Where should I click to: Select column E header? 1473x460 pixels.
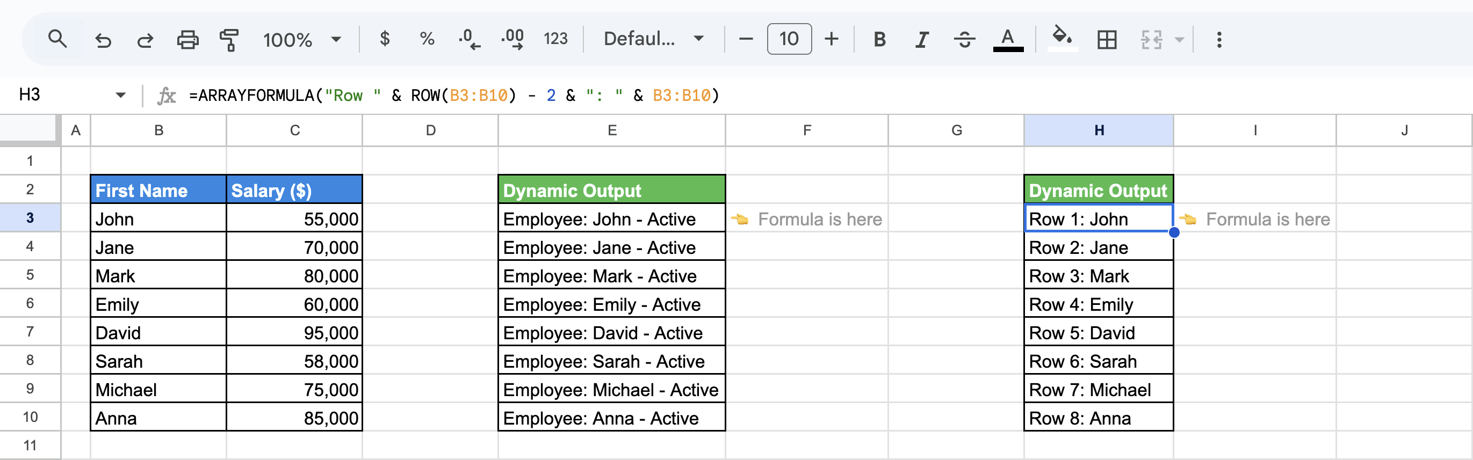tap(612, 130)
